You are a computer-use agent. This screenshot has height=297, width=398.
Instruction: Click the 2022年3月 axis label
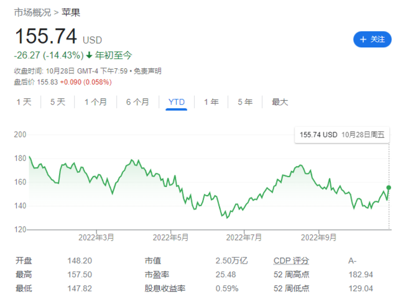point(96,237)
